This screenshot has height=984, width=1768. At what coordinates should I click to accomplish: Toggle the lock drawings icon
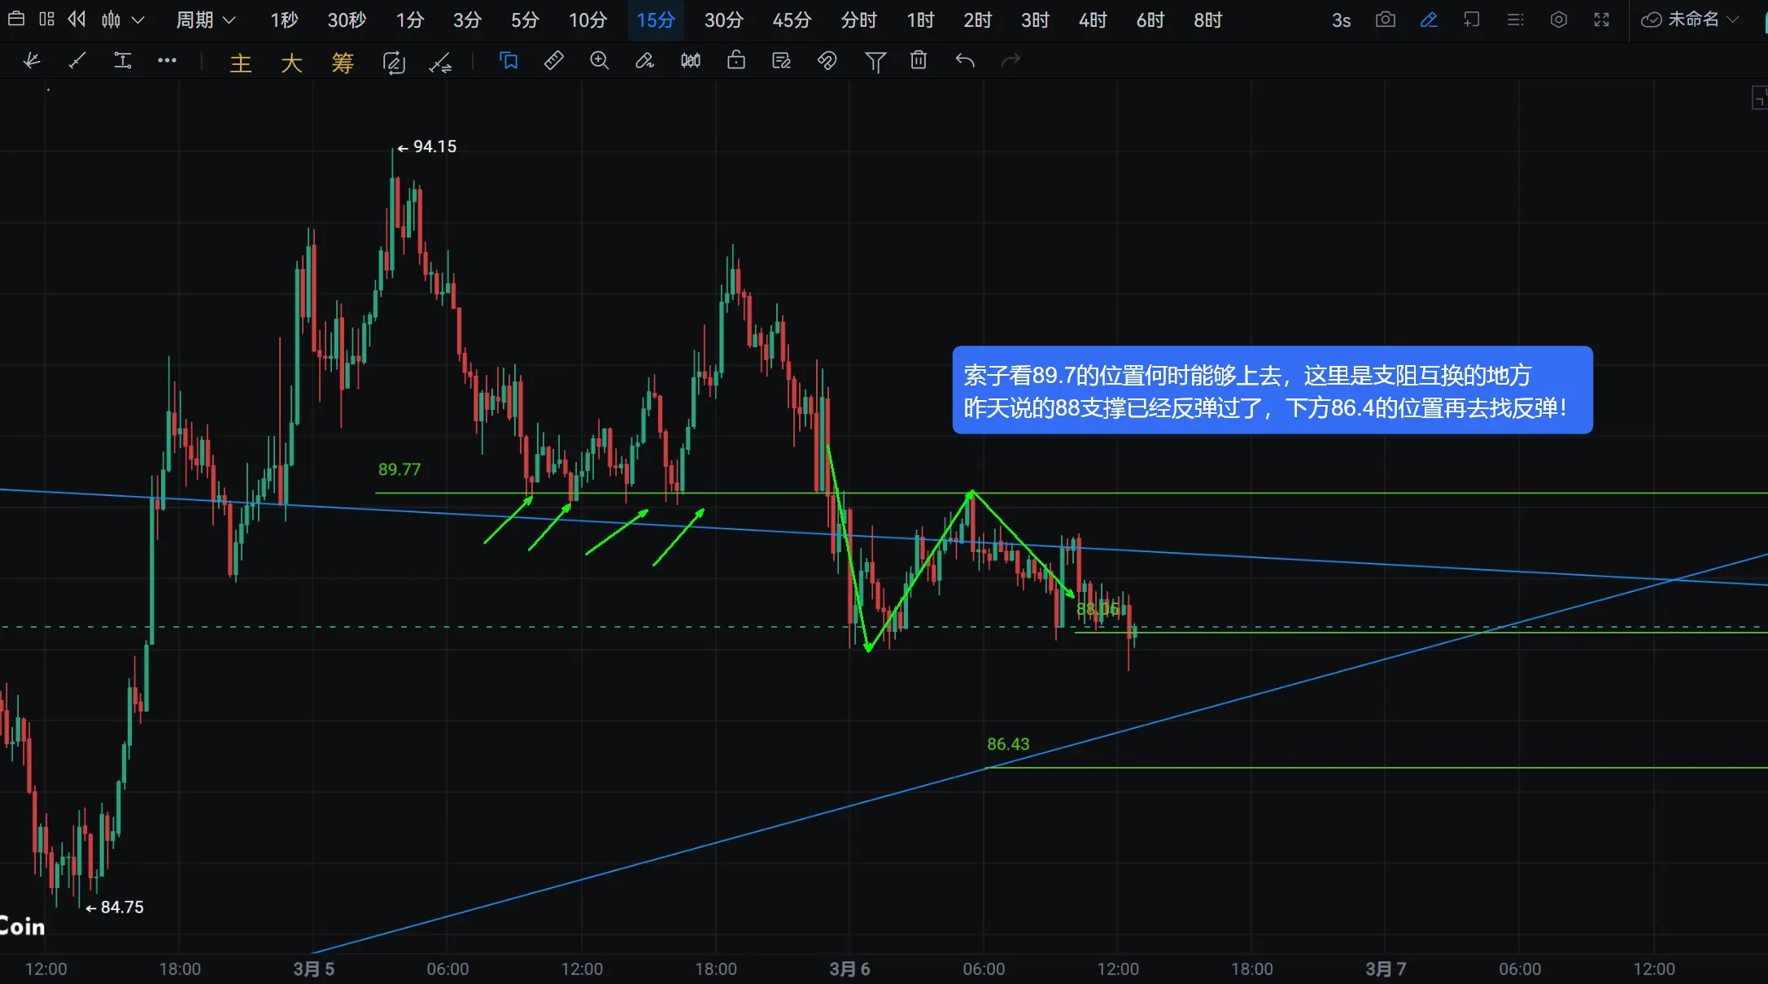pos(736,61)
